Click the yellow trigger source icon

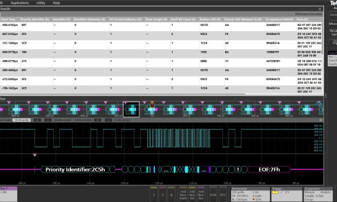275,192
